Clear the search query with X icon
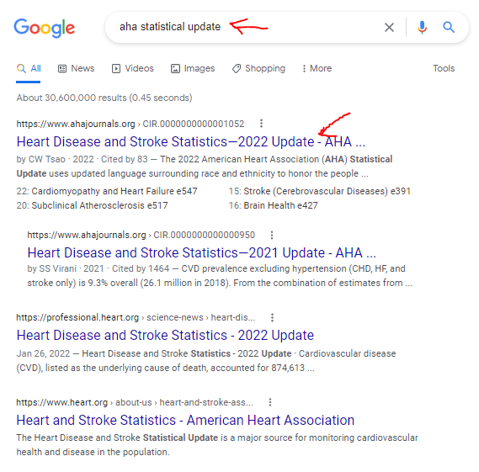The width and height of the screenshot is (479, 472). [389, 28]
